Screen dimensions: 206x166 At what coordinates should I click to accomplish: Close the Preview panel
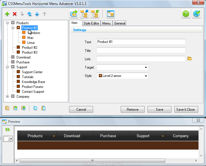pos(198,120)
